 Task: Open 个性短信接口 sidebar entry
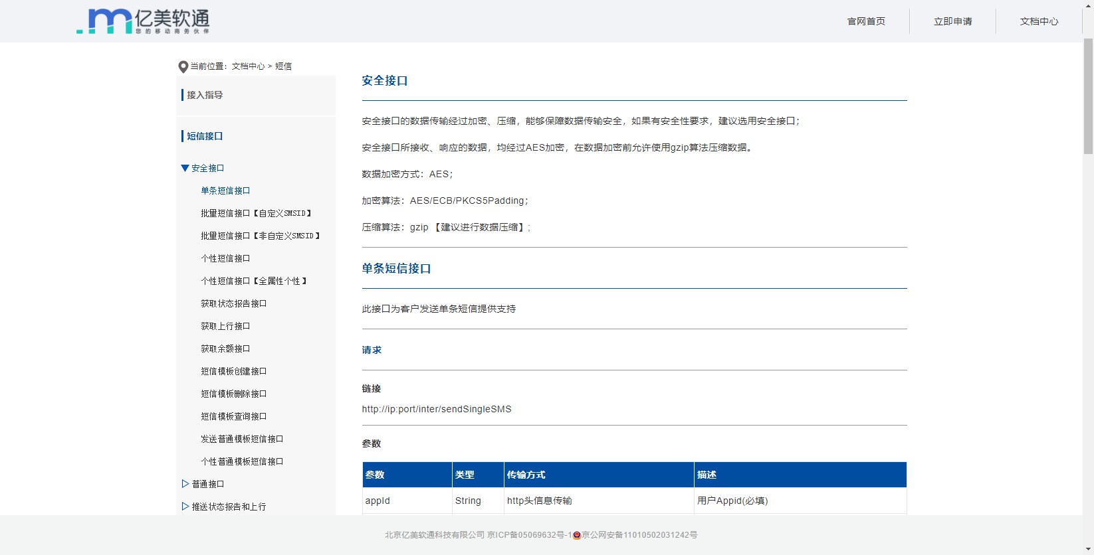[x=225, y=258]
